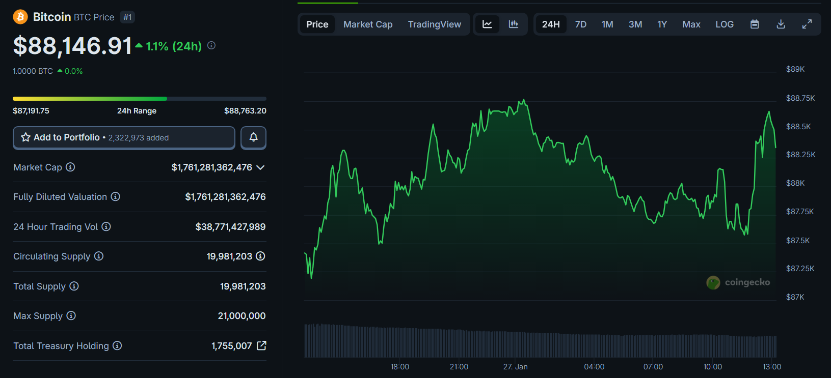Show info for Circulating Supply value
The height and width of the screenshot is (378, 831).
click(x=260, y=256)
